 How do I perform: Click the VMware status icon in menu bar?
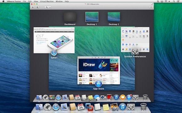point(158,1)
